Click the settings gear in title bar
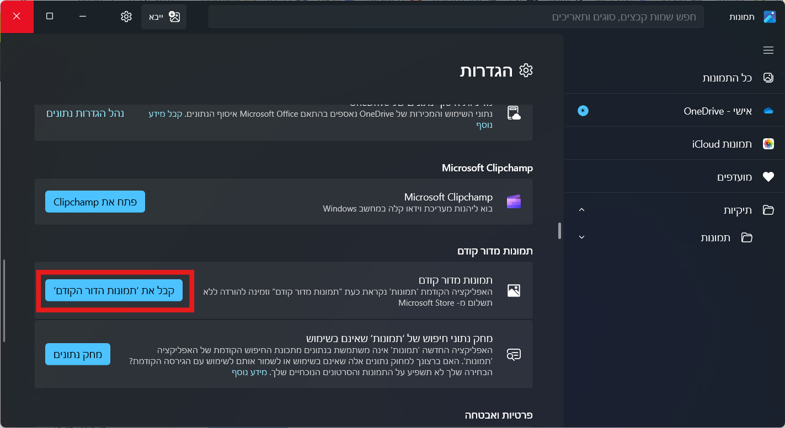The image size is (785, 428). (x=126, y=17)
